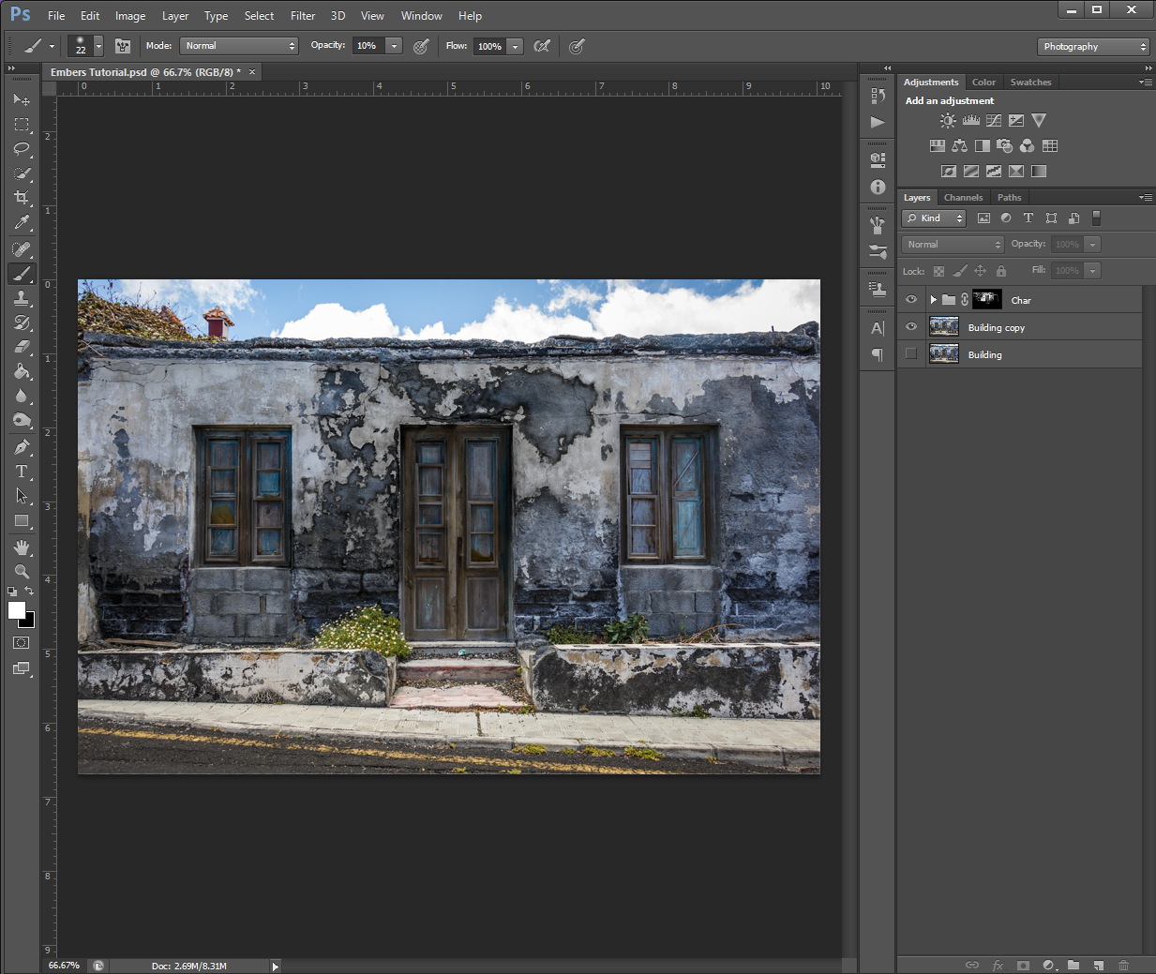Hide the Building copy layer
The width and height of the screenshot is (1156, 974).
911,327
